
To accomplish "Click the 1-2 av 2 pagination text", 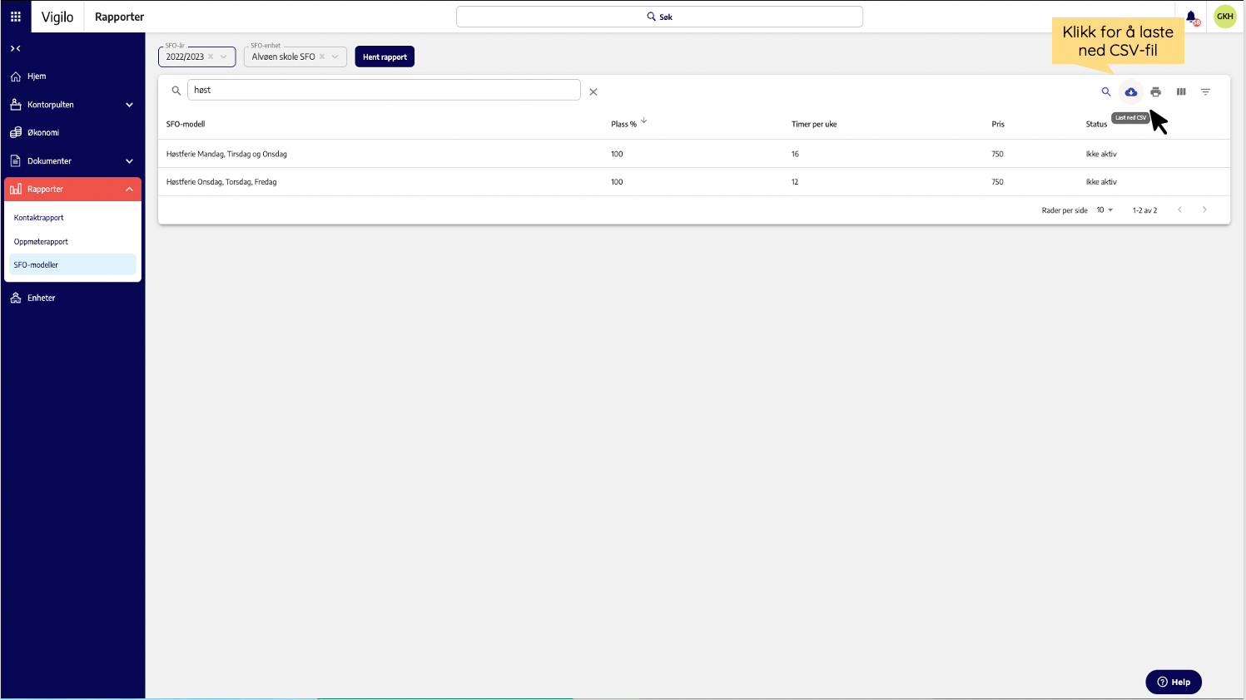I will [x=1144, y=210].
